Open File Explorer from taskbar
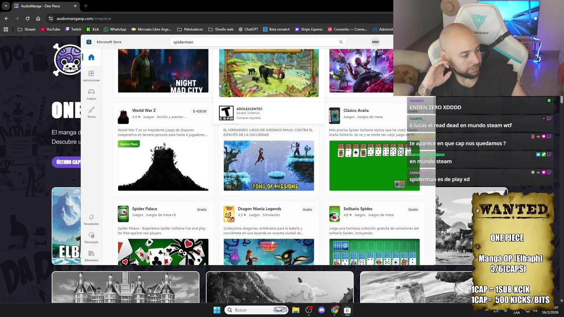 point(296,310)
